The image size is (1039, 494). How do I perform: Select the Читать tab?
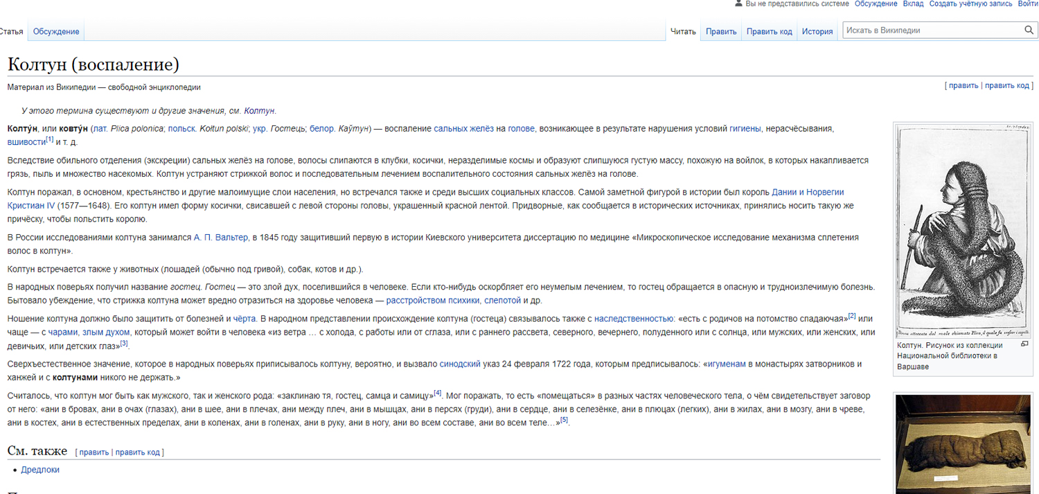pyautogui.click(x=683, y=31)
